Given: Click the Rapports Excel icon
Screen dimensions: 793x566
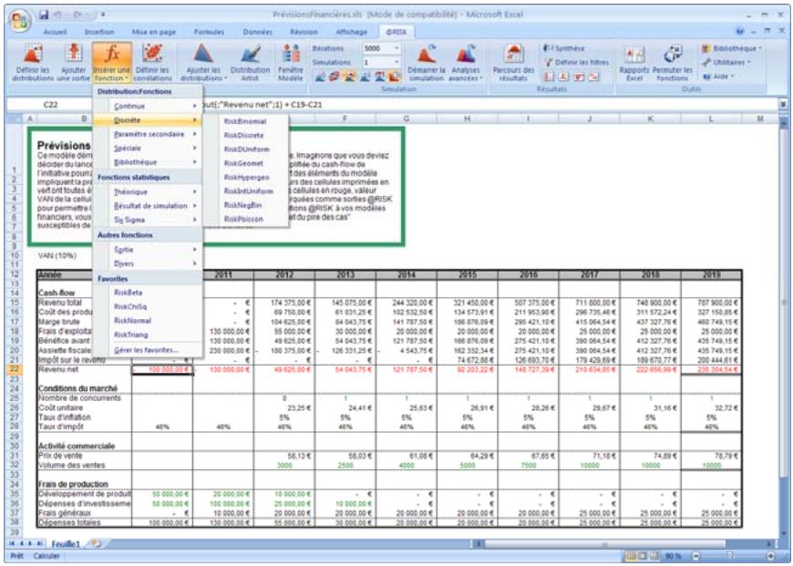Looking at the screenshot, I should coord(634,62).
